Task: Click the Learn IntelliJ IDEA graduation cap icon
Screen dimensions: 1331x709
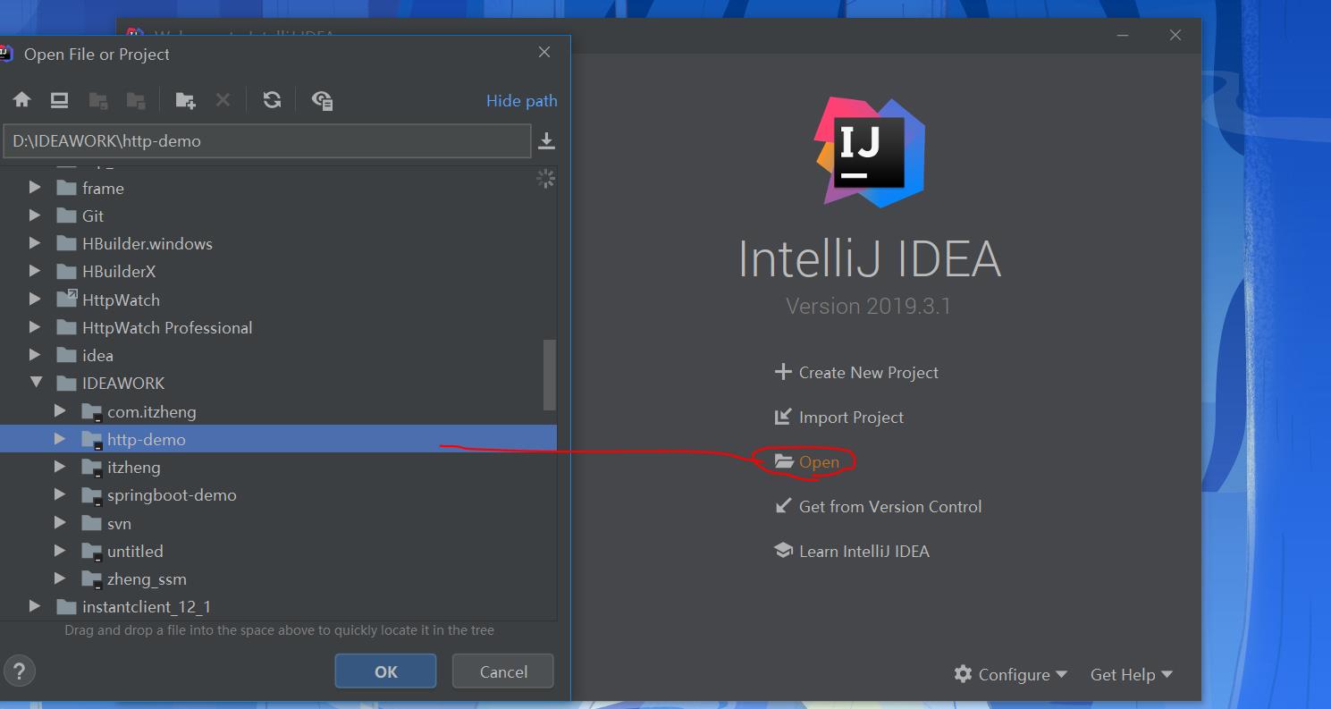Action: [x=783, y=551]
